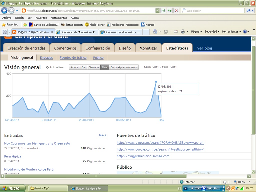The width and height of the screenshot is (256, 192).
Task: Select the Día time range
Action: [x=83, y=67]
